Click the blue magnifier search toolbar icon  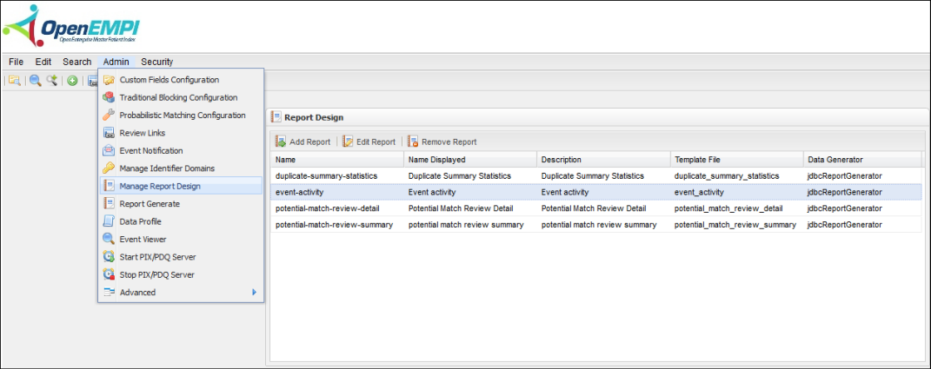coord(35,80)
